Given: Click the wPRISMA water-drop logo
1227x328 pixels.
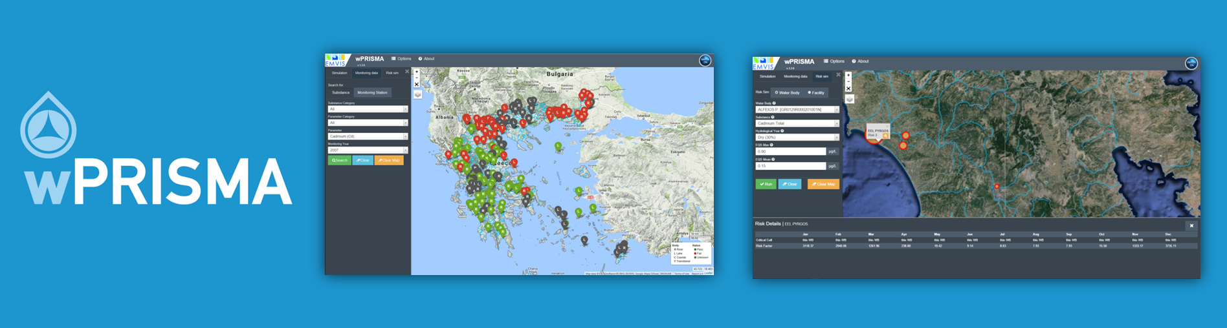Looking at the screenshot, I should coord(48,125).
